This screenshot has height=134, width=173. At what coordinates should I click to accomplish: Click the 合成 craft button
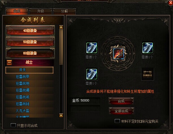(x=121, y=101)
